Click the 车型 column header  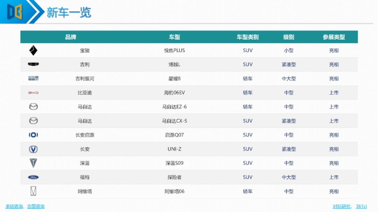[174, 37]
